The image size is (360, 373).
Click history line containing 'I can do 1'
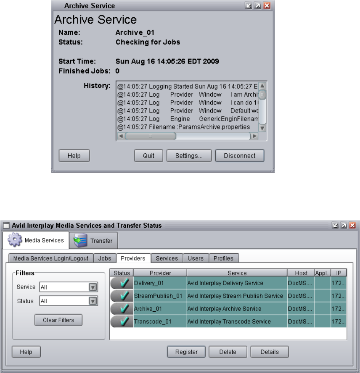[188, 102]
